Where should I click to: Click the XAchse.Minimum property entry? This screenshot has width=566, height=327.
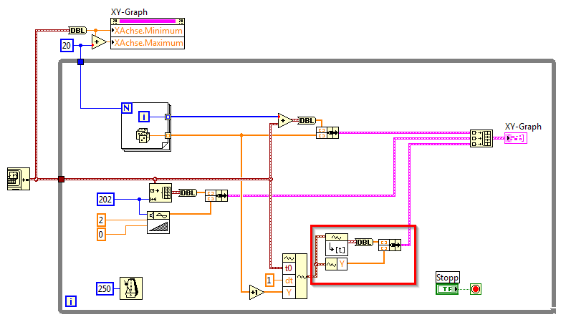click(148, 31)
